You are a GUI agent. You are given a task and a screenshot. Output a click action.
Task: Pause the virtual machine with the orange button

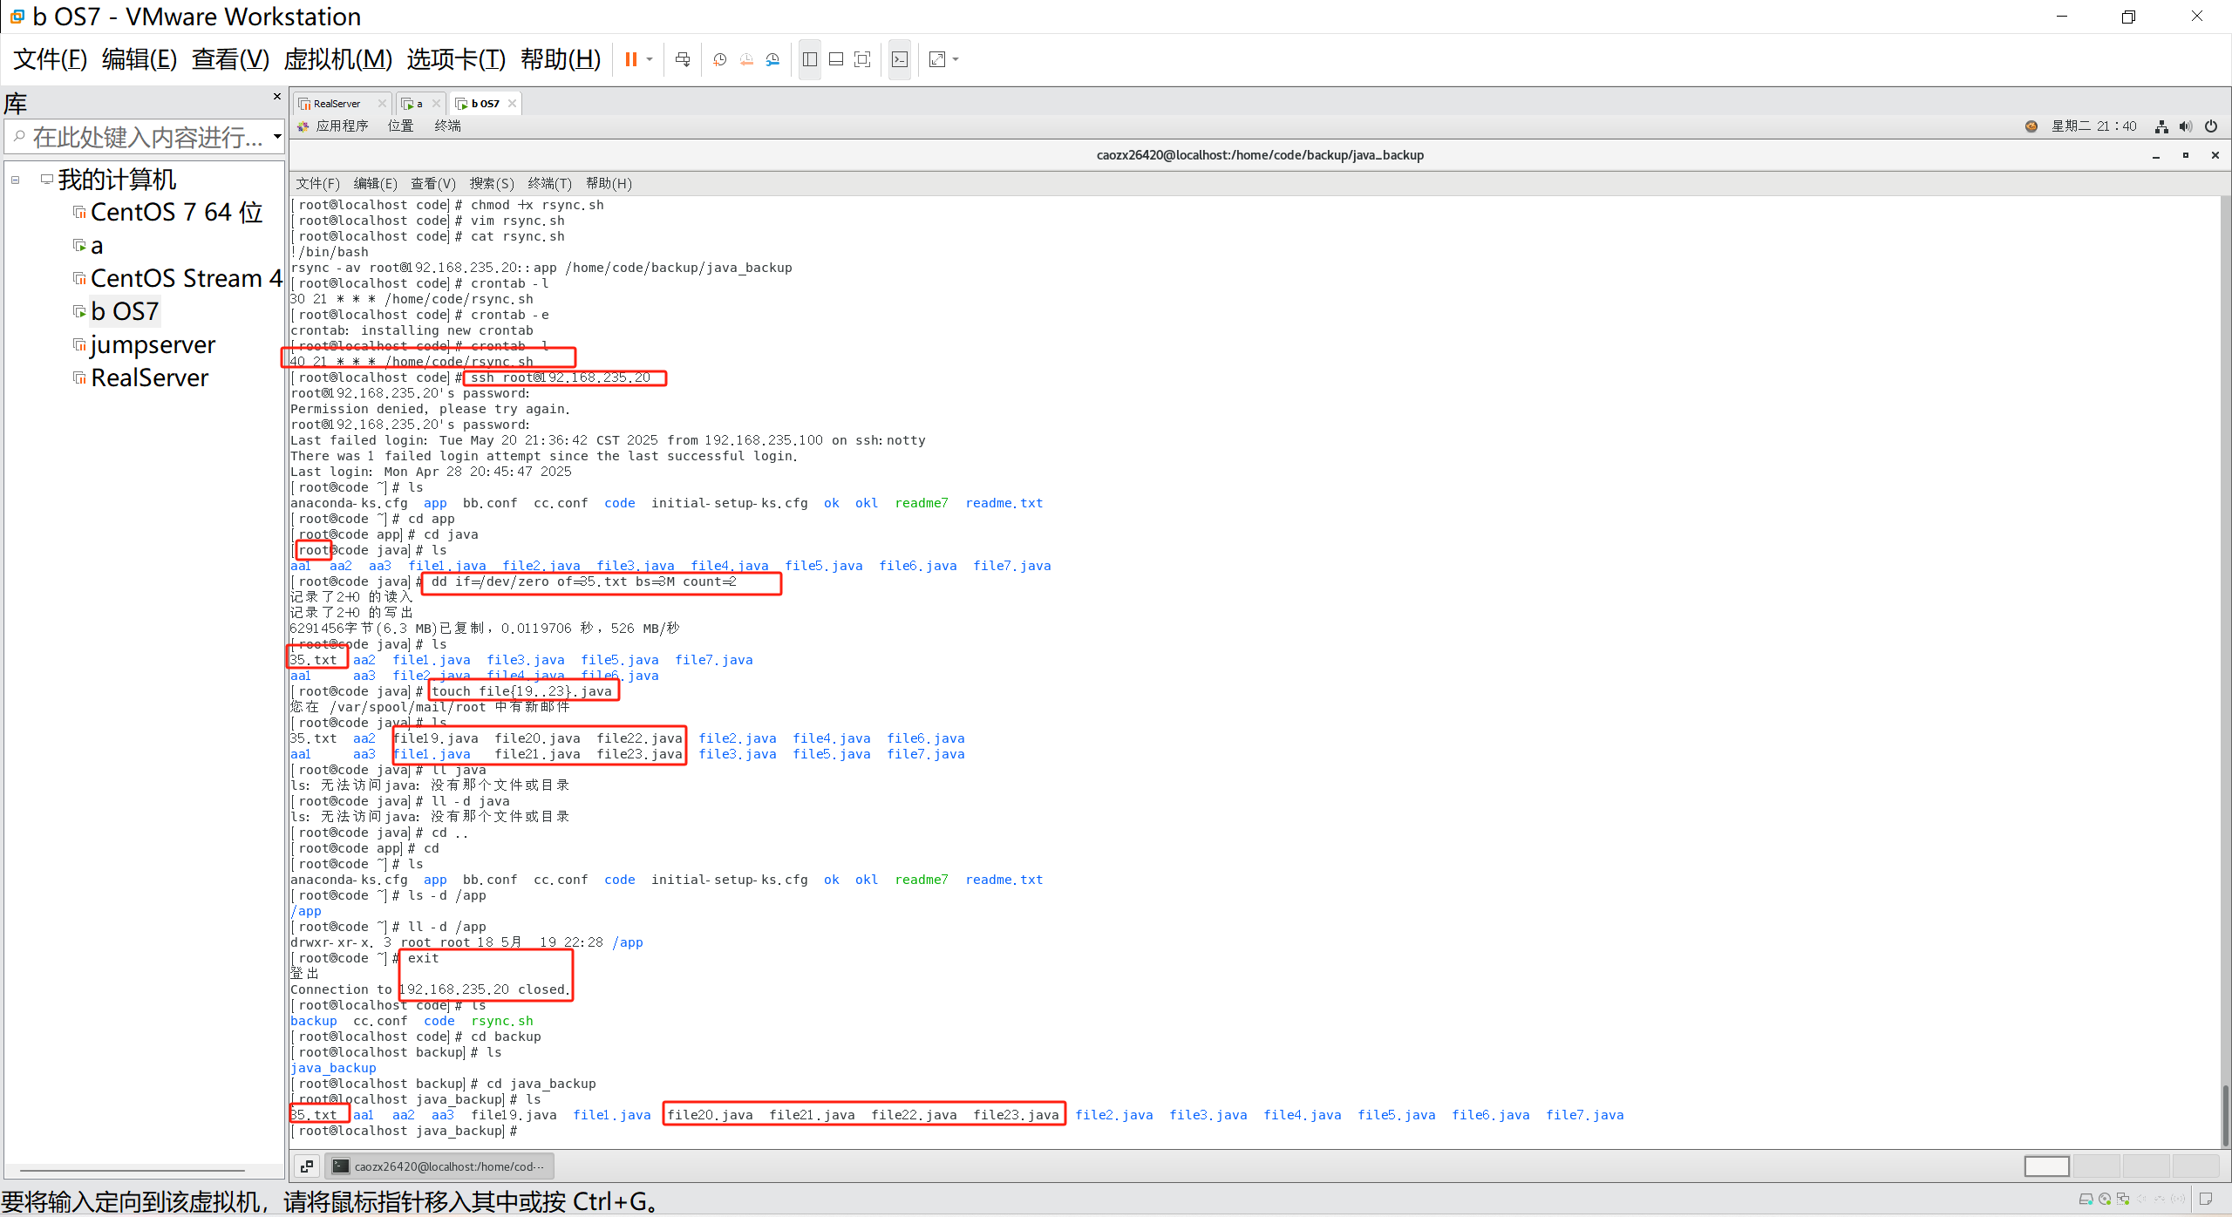point(630,59)
